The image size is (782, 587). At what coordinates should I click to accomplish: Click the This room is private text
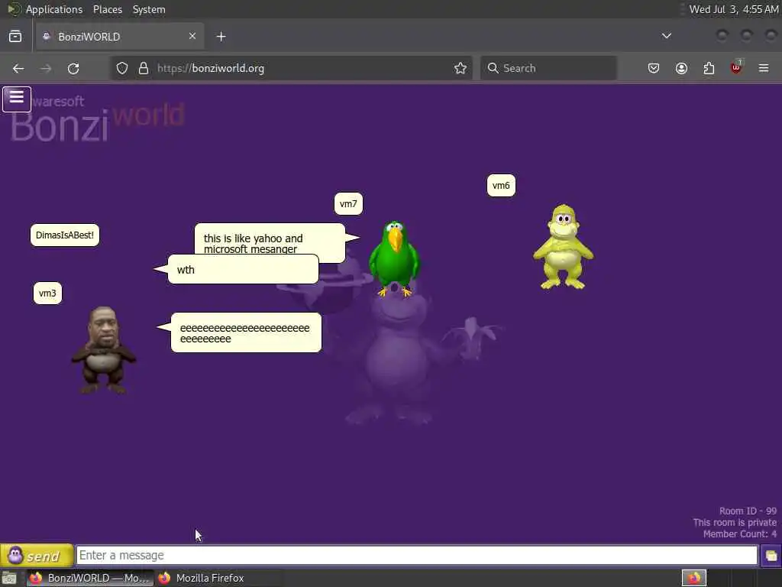(735, 523)
